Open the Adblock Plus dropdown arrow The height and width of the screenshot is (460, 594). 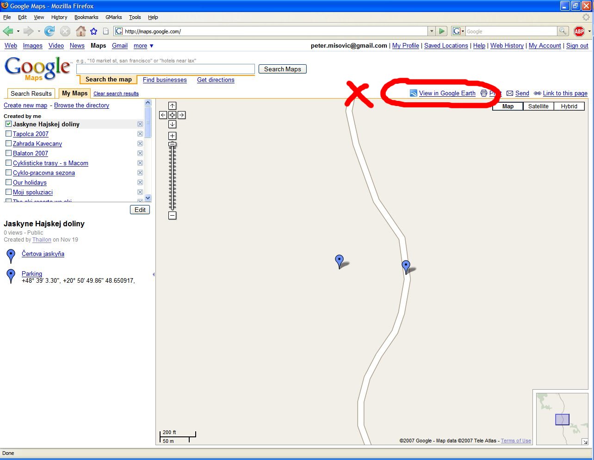pyautogui.click(x=589, y=31)
